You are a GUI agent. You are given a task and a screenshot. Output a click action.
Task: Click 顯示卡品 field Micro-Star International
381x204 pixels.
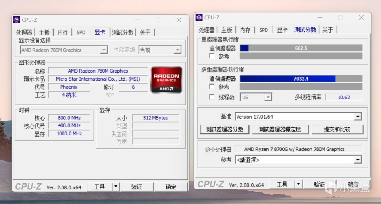98,79
